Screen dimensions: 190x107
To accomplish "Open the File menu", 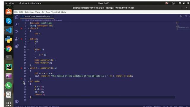I will (x=16, y=12).
